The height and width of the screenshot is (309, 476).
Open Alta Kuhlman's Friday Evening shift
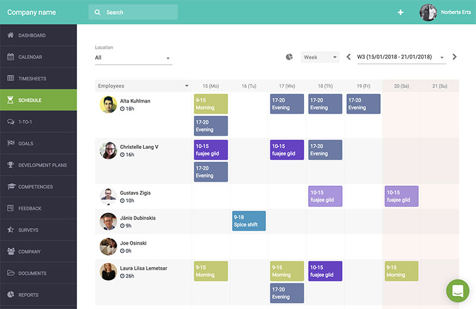364,104
